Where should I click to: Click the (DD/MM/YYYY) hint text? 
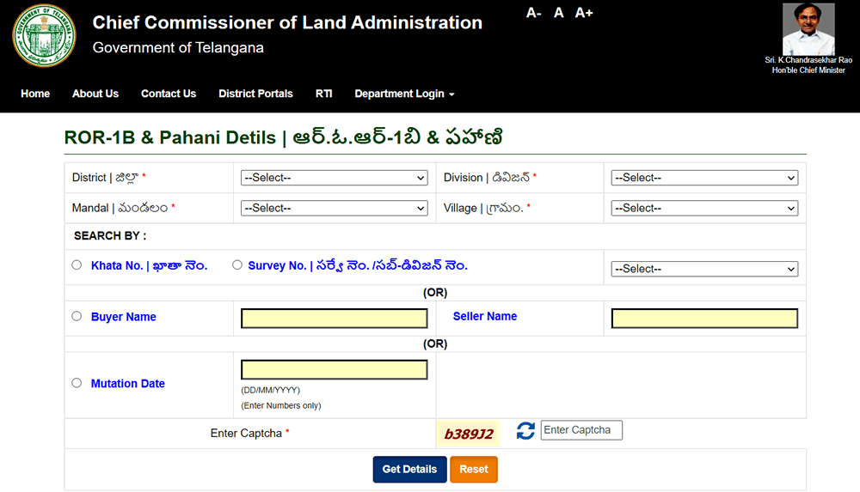click(270, 390)
